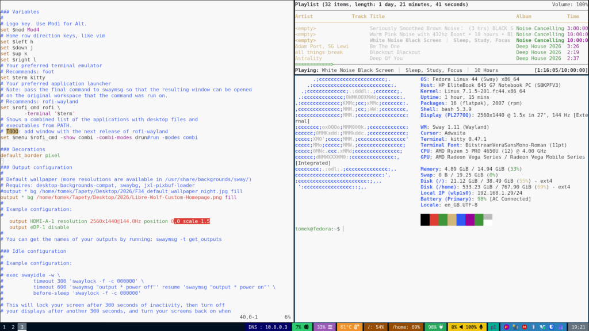Click the 100% microphone indicator

click(x=475, y=327)
